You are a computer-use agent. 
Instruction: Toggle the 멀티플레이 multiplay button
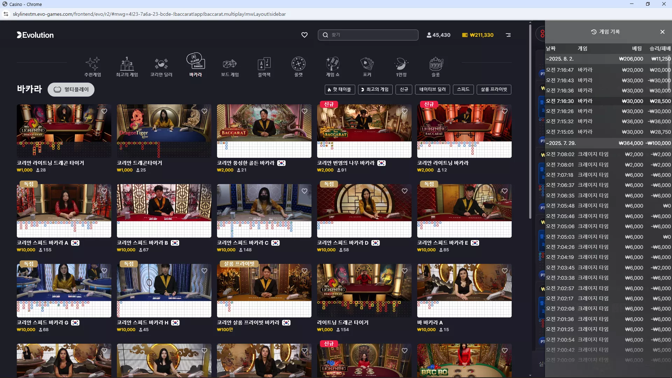71,90
